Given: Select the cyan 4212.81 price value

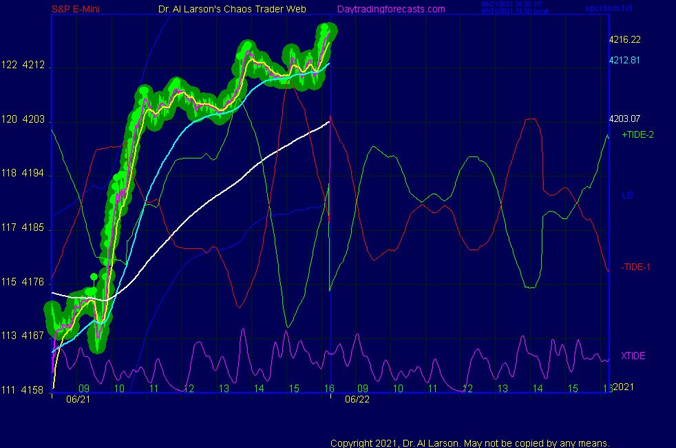Looking at the screenshot, I should point(624,61).
